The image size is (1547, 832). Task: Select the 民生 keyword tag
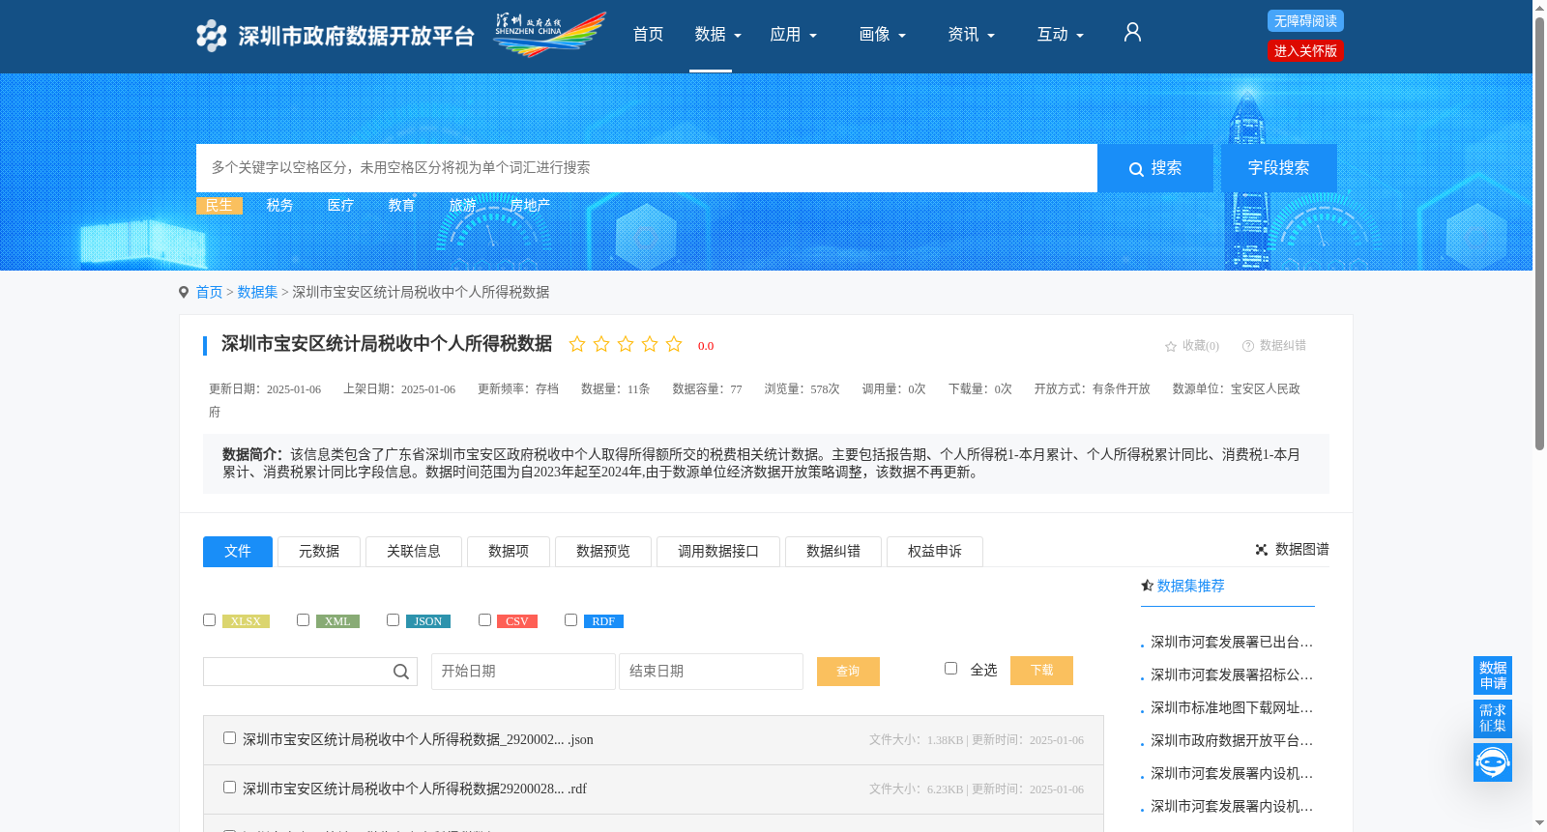pyautogui.click(x=219, y=206)
